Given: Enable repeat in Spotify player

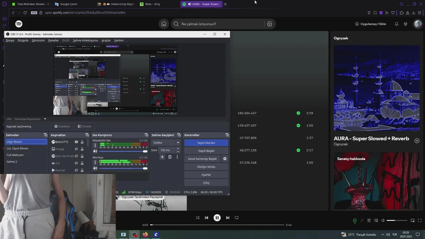Looking at the screenshot, I should click(237, 218).
